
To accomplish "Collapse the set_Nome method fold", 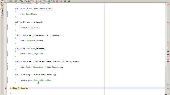I will (7, 11).
